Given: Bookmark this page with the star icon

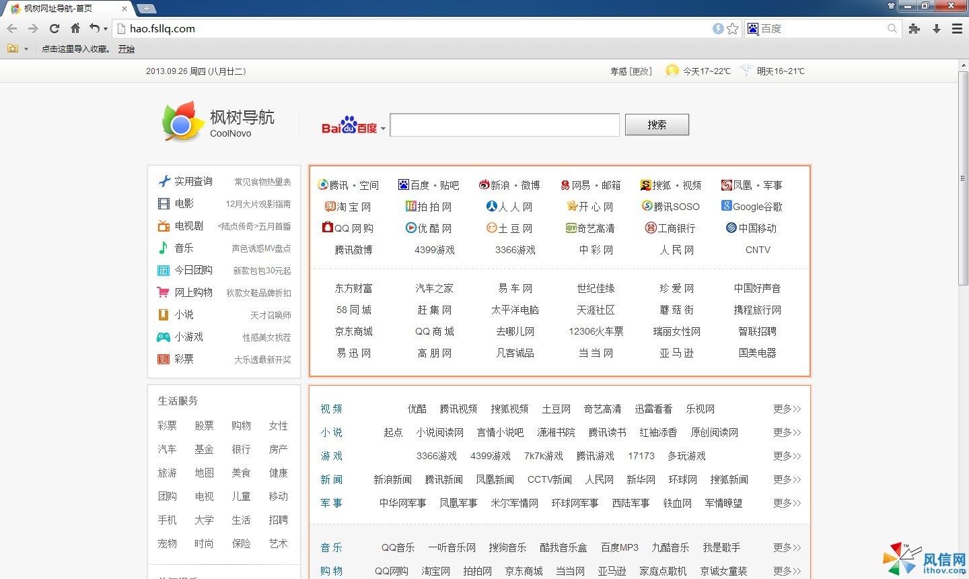Looking at the screenshot, I should click(x=733, y=28).
